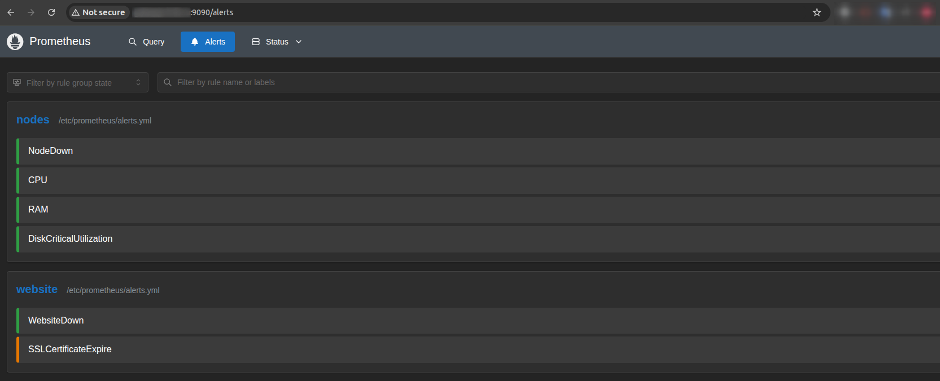This screenshot has width=940, height=381.
Task: Click the Not secure warning icon
Action: tap(76, 12)
